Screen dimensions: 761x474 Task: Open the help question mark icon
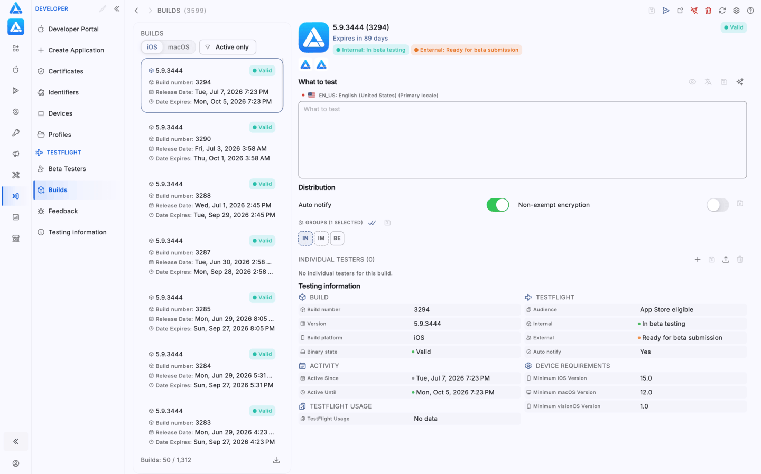pyautogui.click(x=750, y=11)
